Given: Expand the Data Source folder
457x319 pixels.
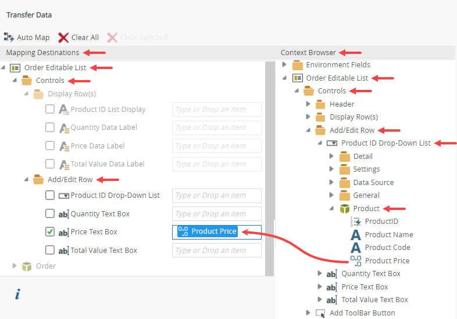Looking at the screenshot, I should (x=331, y=182).
